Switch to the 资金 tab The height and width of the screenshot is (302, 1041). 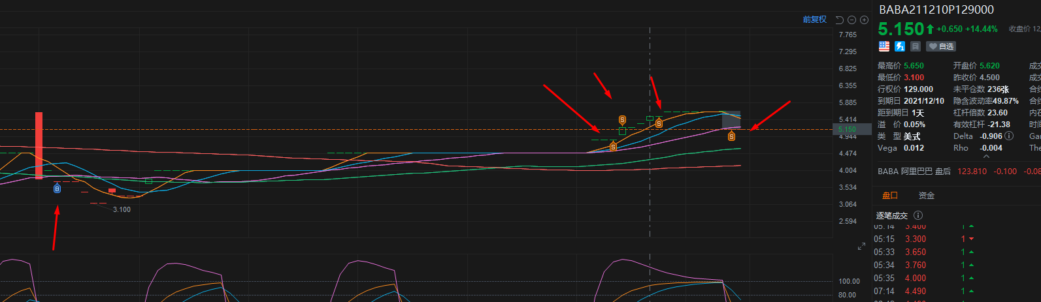tap(926, 195)
